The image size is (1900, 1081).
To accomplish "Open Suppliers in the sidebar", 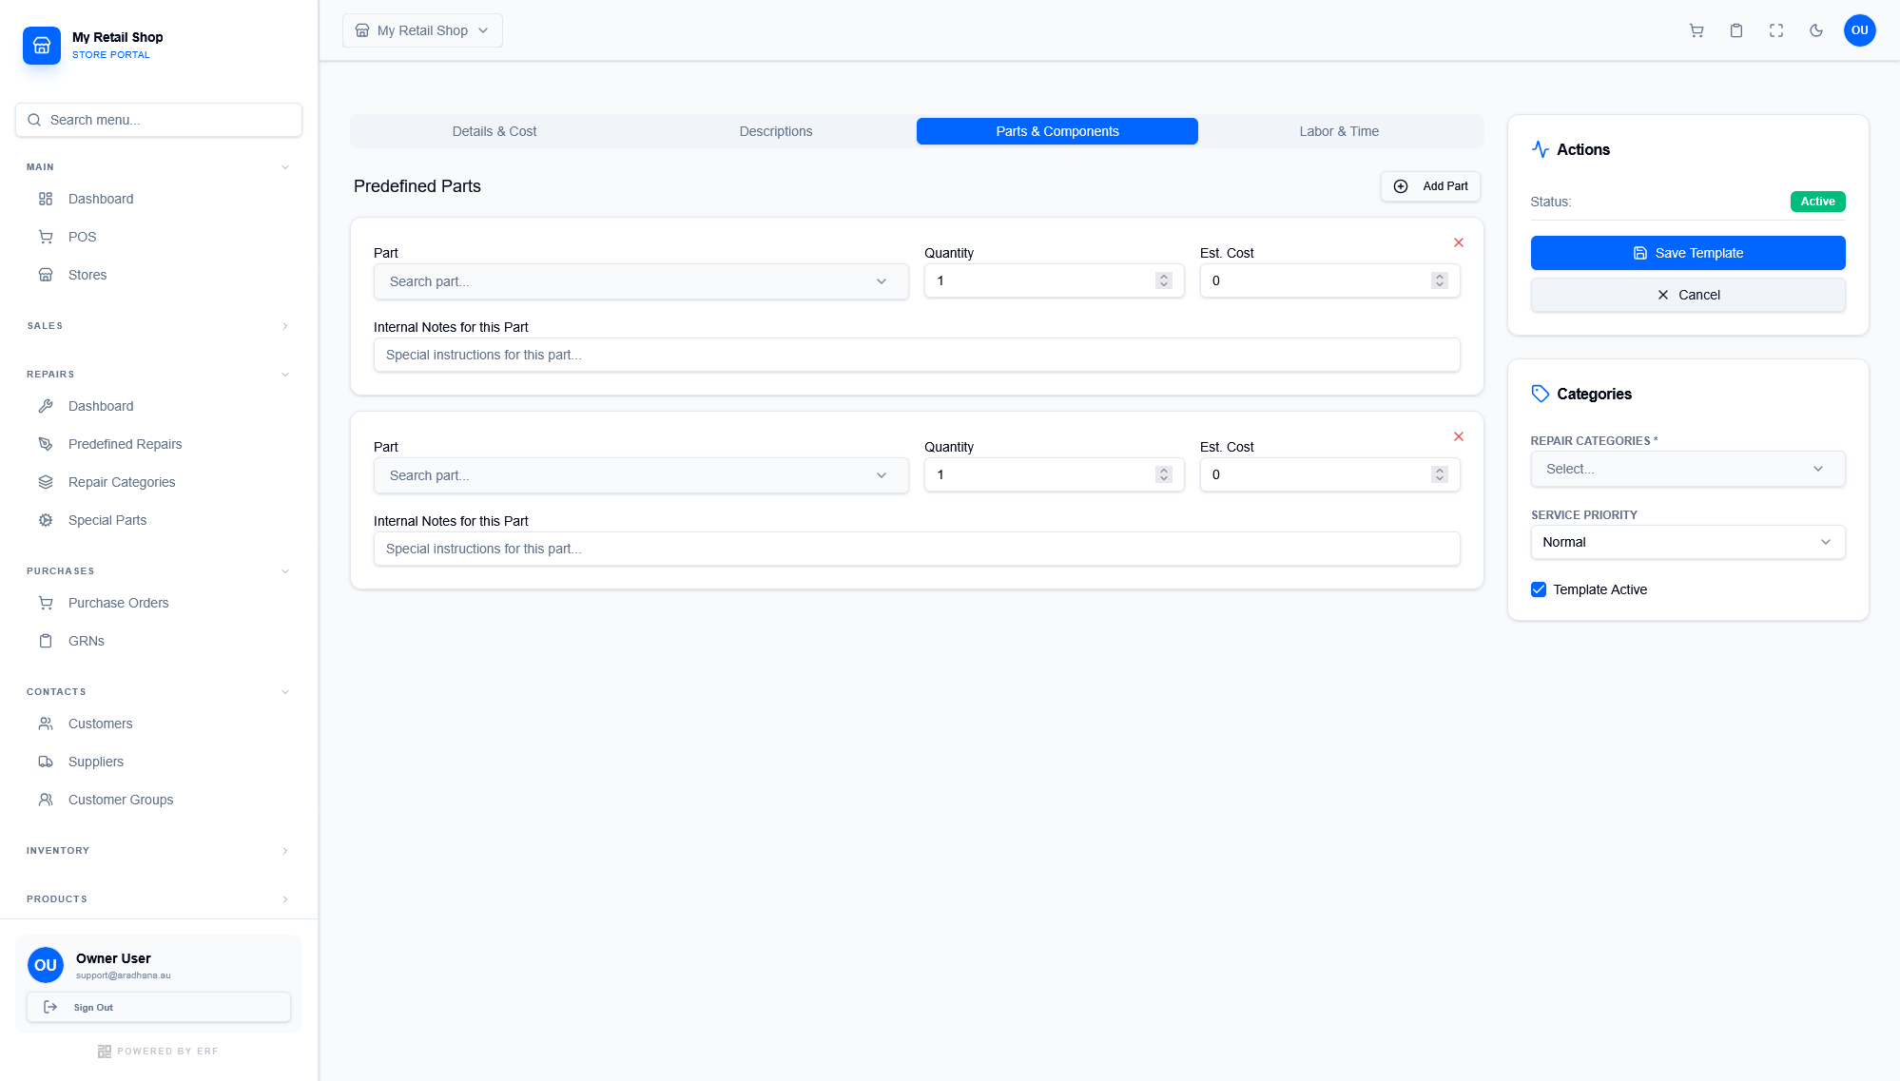I will tap(159, 762).
